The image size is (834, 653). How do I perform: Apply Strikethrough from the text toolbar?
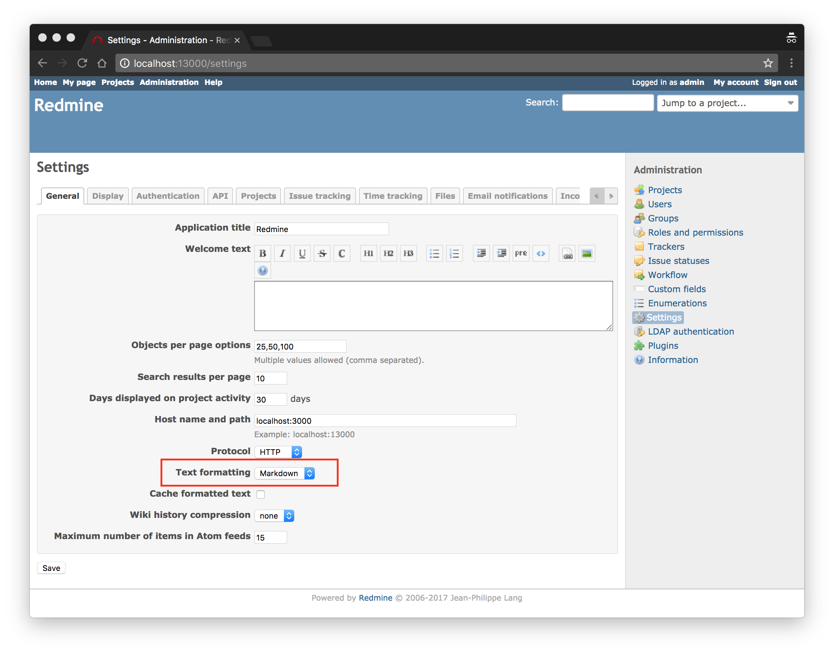click(x=322, y=253)
